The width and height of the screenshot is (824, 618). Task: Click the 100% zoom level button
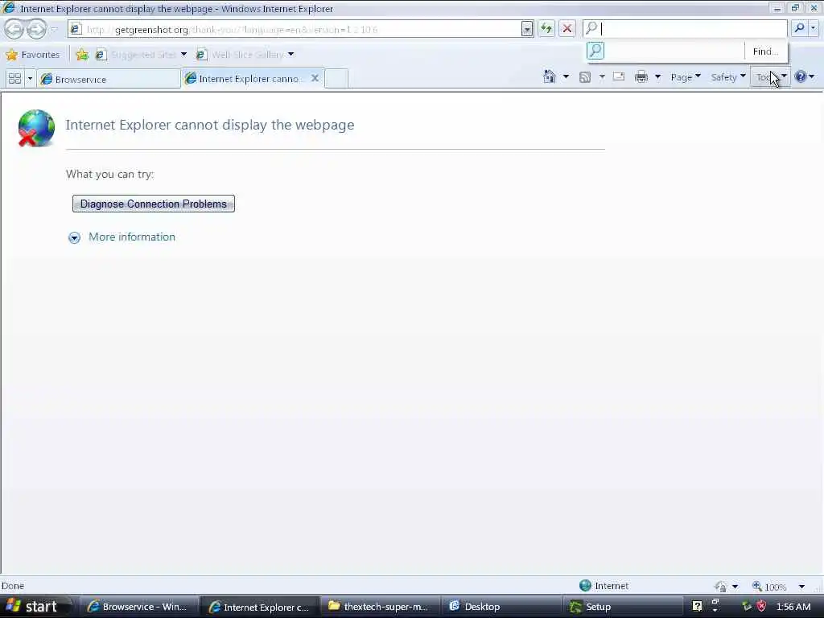[769, 587]
